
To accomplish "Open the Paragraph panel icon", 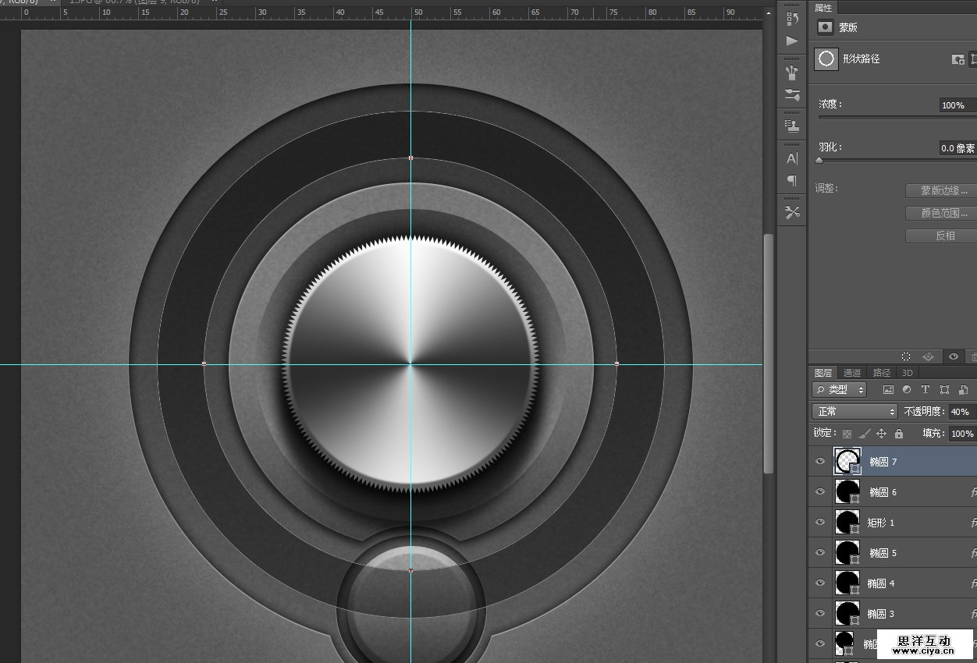I will pos(792,181).
